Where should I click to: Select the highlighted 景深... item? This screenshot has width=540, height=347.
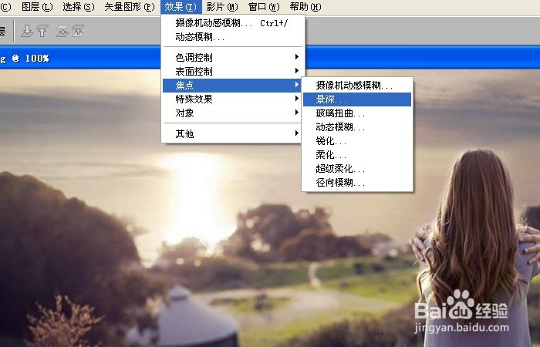(357, 99)
